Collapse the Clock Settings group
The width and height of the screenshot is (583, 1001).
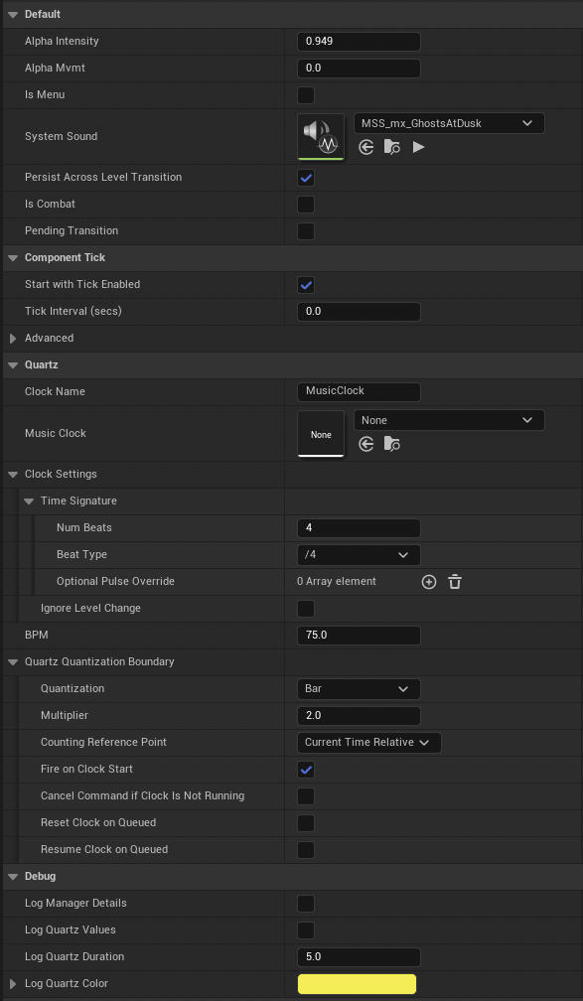(x=13, y=475)
